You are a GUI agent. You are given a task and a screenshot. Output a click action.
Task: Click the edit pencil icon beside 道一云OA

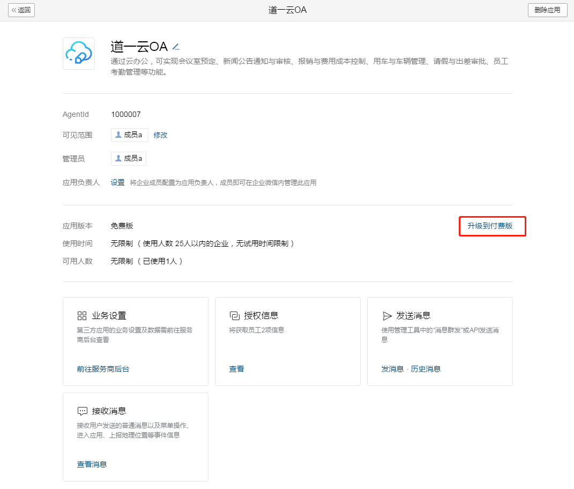[176, 47]
